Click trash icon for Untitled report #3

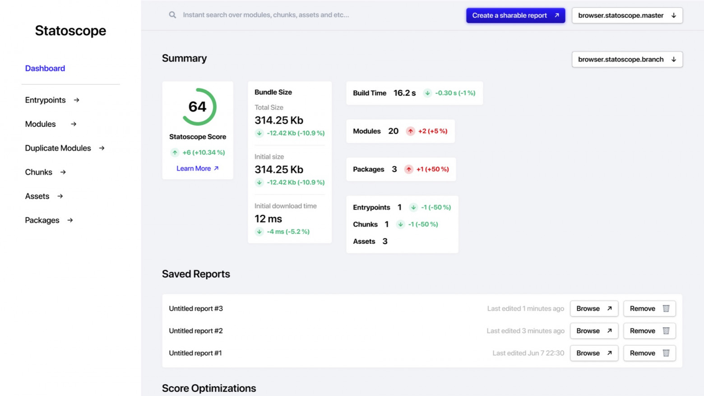click(x=666, y=308)
